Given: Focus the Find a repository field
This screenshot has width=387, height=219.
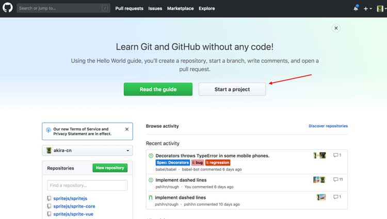Looking at the screenshot, I should 87,186.
